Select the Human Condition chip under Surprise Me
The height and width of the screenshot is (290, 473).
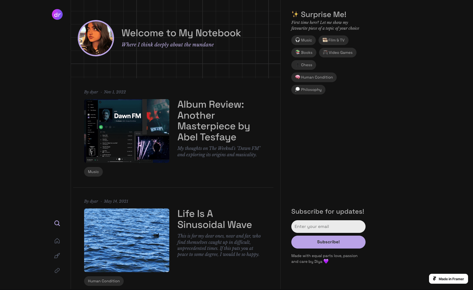[314, 77]
